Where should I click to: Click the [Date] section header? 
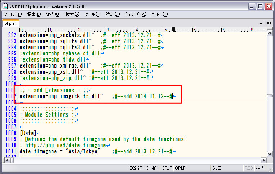pyautogui.click(x=28, y=133)
